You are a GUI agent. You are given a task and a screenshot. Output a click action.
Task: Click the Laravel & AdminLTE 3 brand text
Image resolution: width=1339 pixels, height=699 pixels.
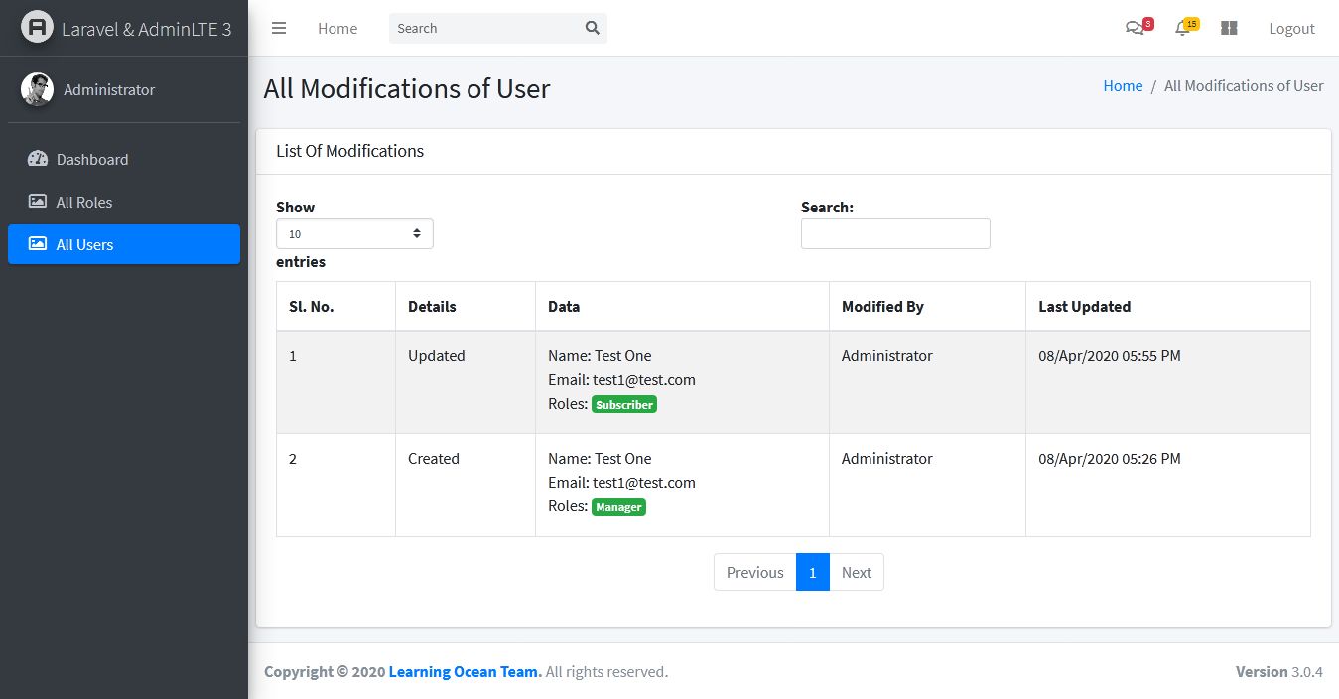[x=146, y=29]
